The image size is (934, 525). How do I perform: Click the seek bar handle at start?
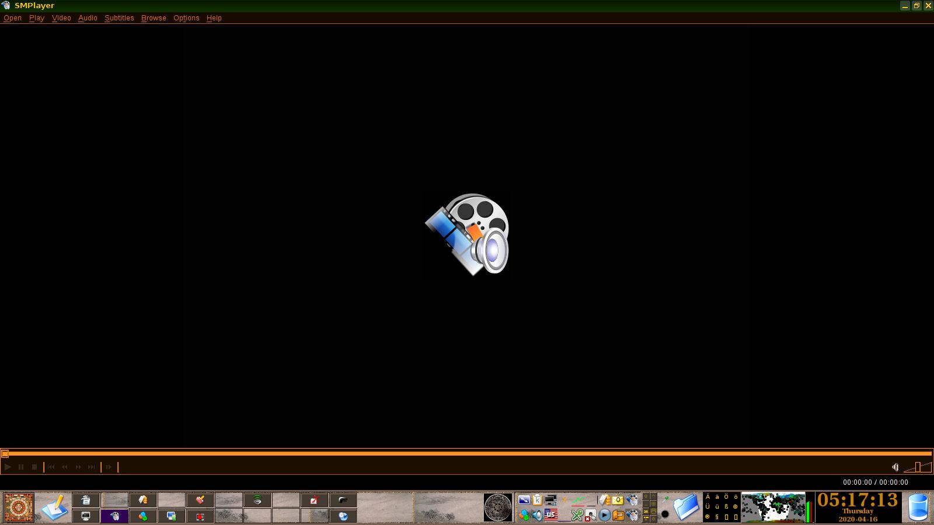tap(5, 453)
